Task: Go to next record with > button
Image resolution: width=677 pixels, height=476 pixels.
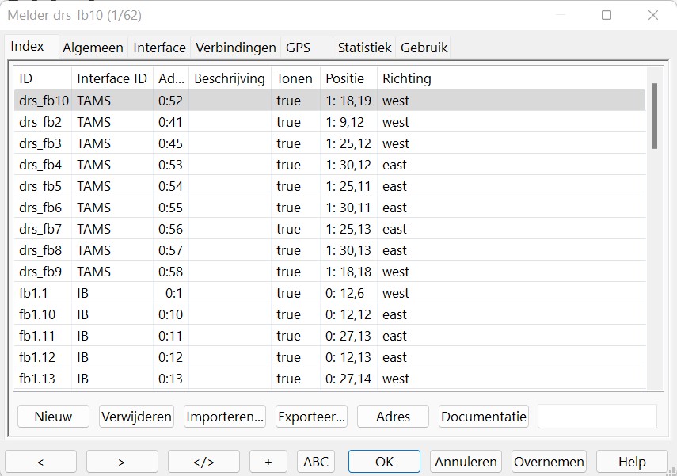Action: [x=122, y=462]
